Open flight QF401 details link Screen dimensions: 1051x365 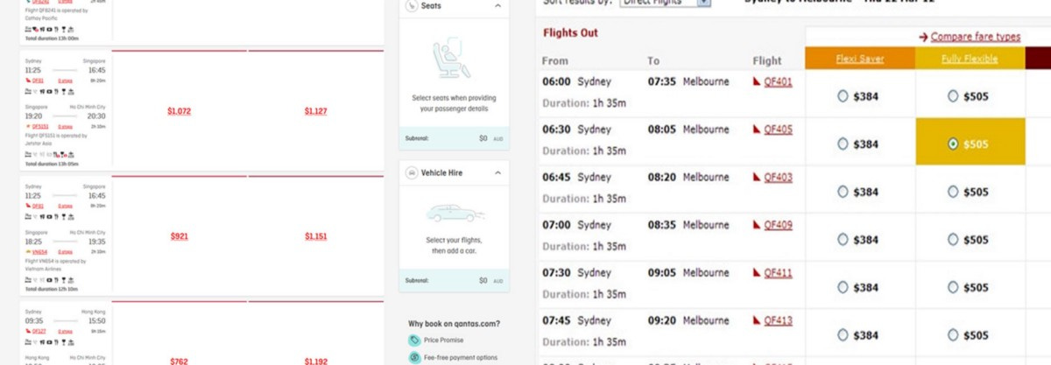[778, 82]
